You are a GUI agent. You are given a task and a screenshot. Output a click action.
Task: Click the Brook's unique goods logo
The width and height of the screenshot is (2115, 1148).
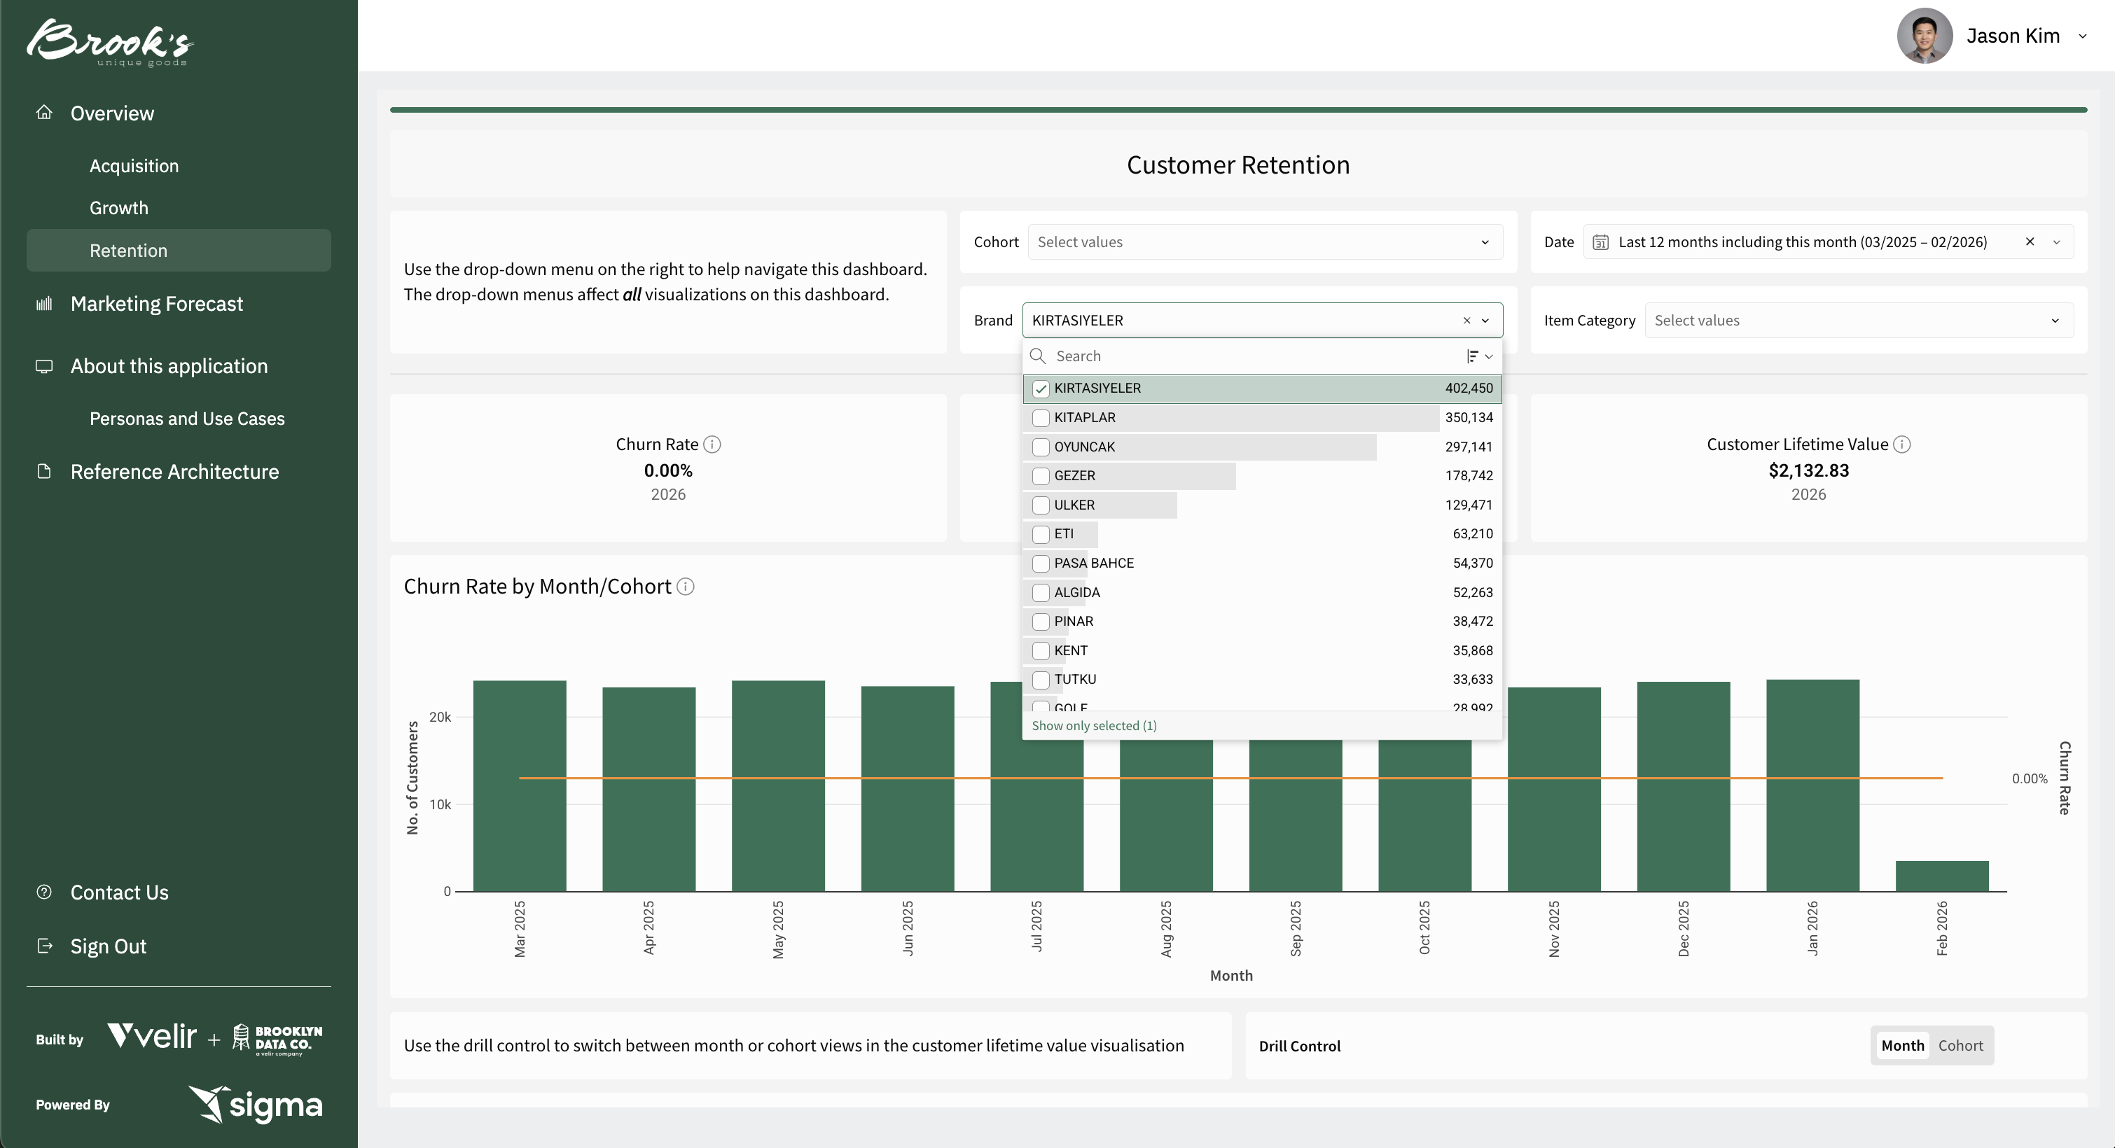[109, 43]
